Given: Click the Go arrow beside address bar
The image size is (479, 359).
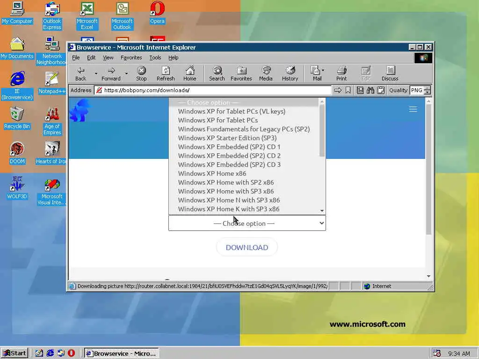Looking at the screenshot, I should tap(338, 90).
